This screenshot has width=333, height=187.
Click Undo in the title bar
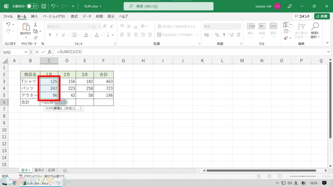click(x=53, y=6)
